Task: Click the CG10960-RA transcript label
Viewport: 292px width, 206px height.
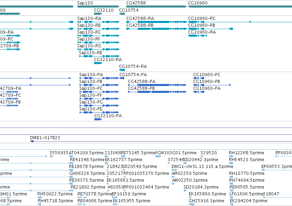Action: pos(202,32)
